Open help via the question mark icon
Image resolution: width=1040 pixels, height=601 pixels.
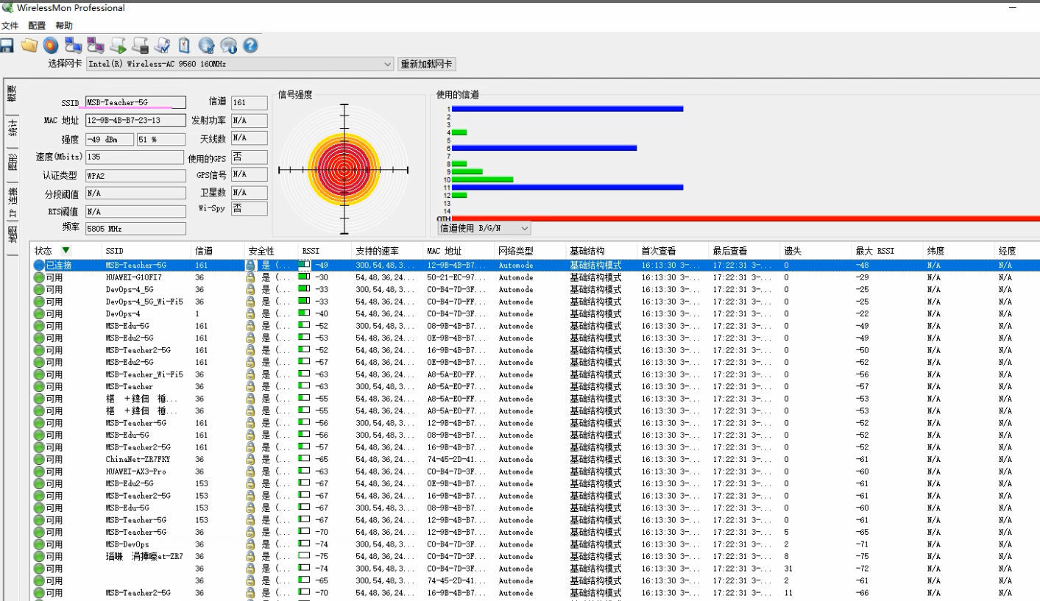[250, 45]
